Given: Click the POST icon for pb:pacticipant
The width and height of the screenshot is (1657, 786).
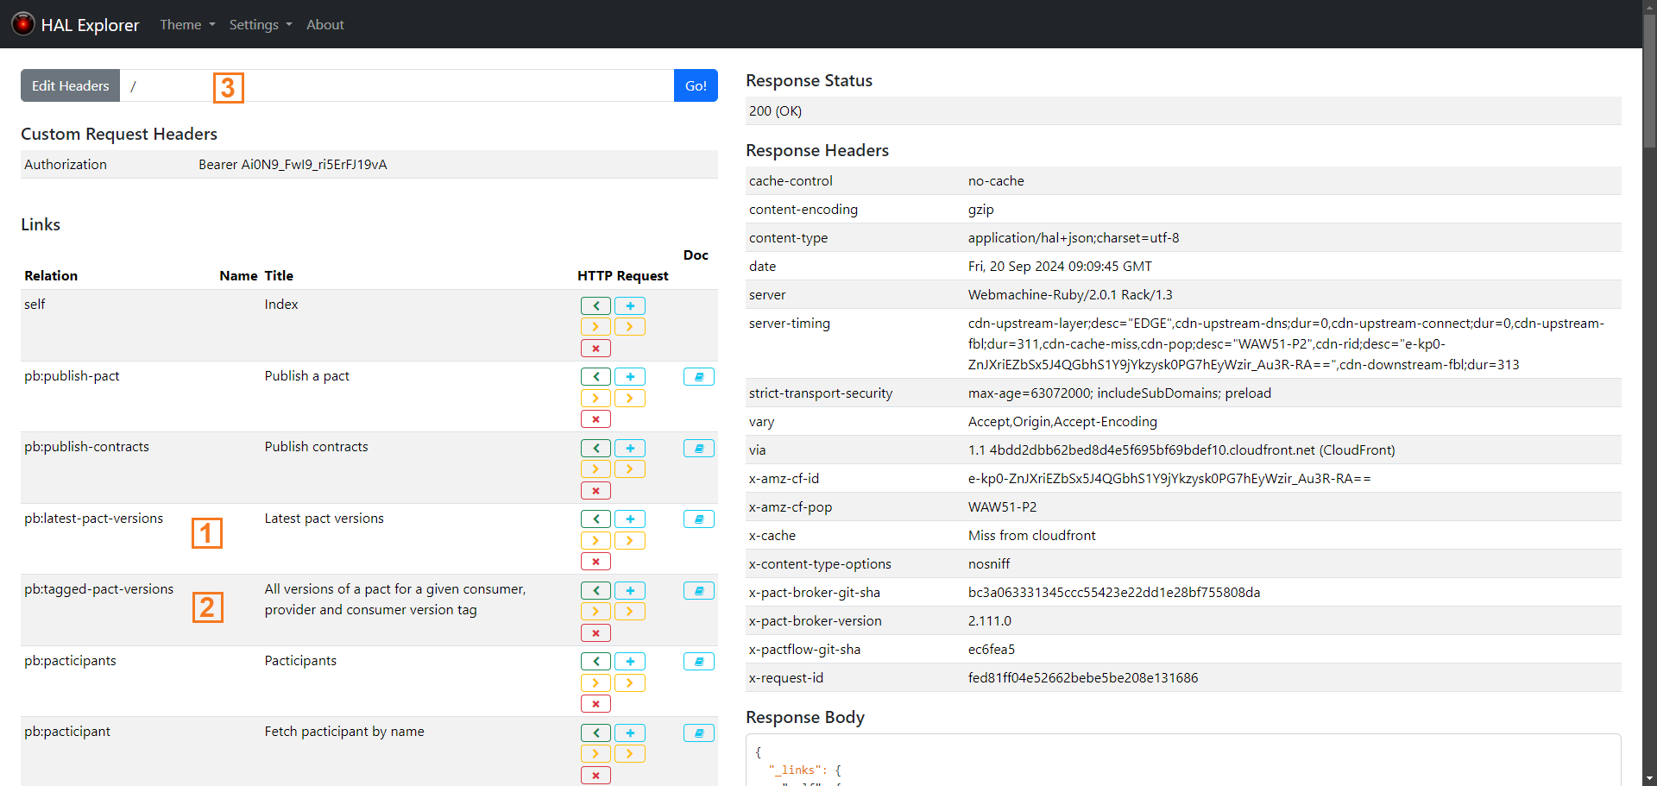Looking at the screenshot, I should pos(630,733).
